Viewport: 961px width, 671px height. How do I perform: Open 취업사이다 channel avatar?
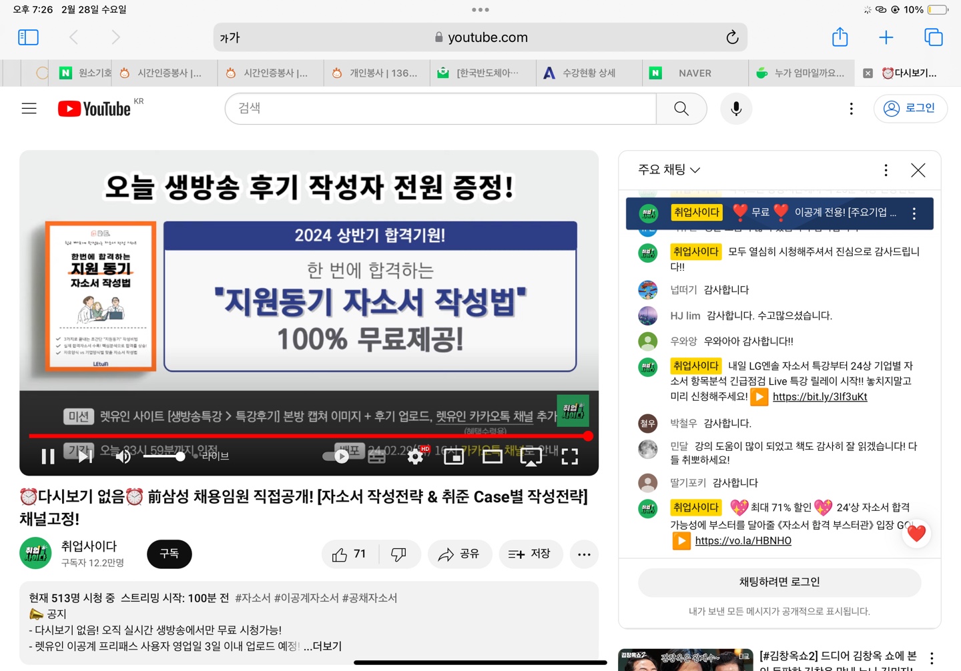point(35,553)
